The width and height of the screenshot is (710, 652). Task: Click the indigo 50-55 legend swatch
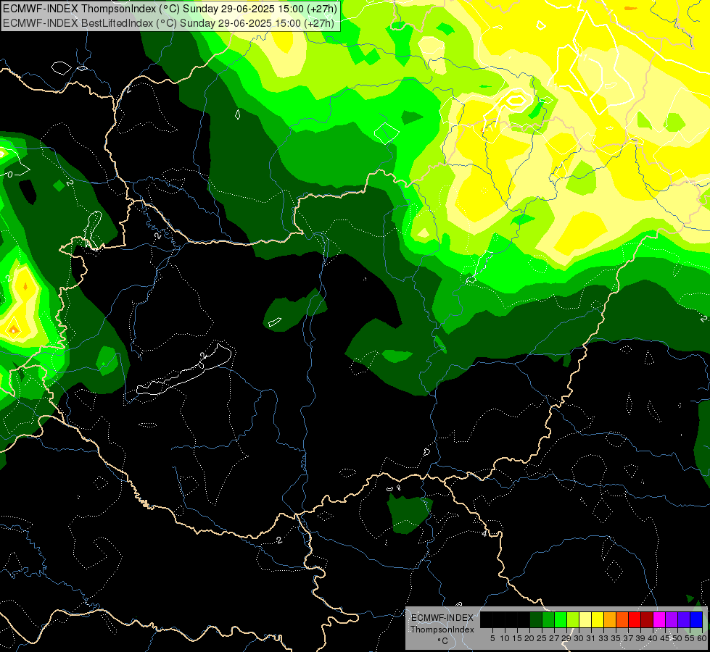coord(684,620)
